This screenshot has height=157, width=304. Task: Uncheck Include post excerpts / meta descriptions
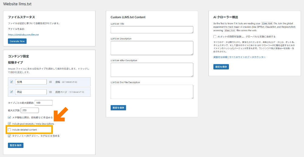pyautogui.click(x=9, y=124)
